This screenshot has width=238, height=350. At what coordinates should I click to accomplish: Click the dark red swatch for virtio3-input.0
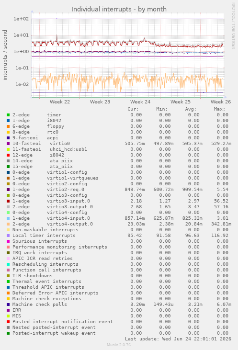point(8,201)
